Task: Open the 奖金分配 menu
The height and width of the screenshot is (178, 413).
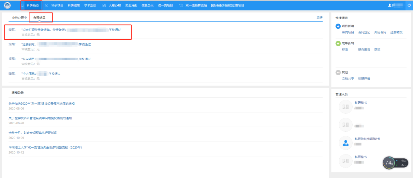Action: point(131,6)
